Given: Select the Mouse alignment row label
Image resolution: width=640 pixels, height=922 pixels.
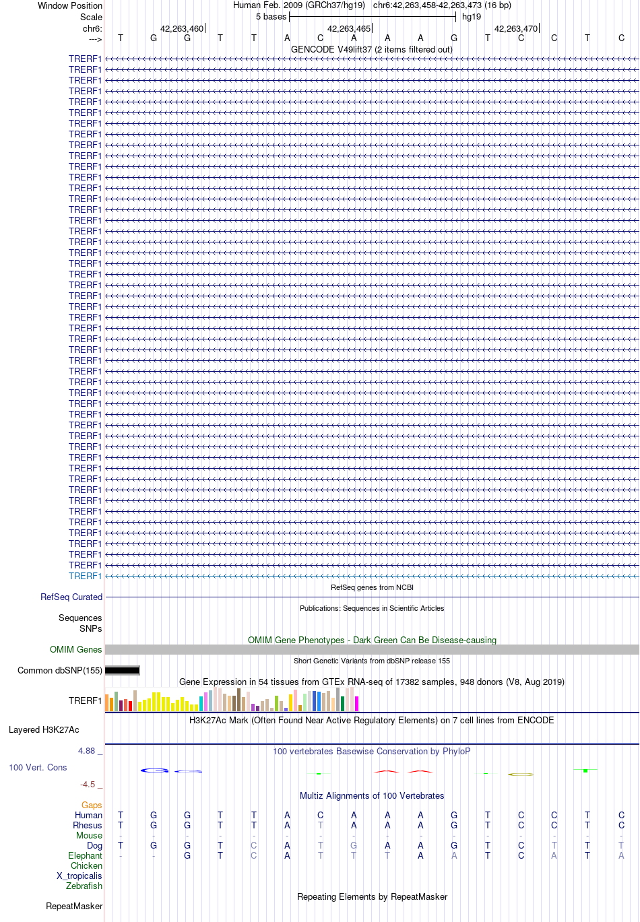Looking at the screenshot, I should point(89,835).
